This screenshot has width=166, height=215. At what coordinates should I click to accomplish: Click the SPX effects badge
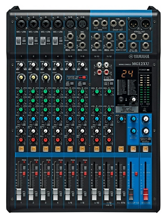[x=127, y=109]
